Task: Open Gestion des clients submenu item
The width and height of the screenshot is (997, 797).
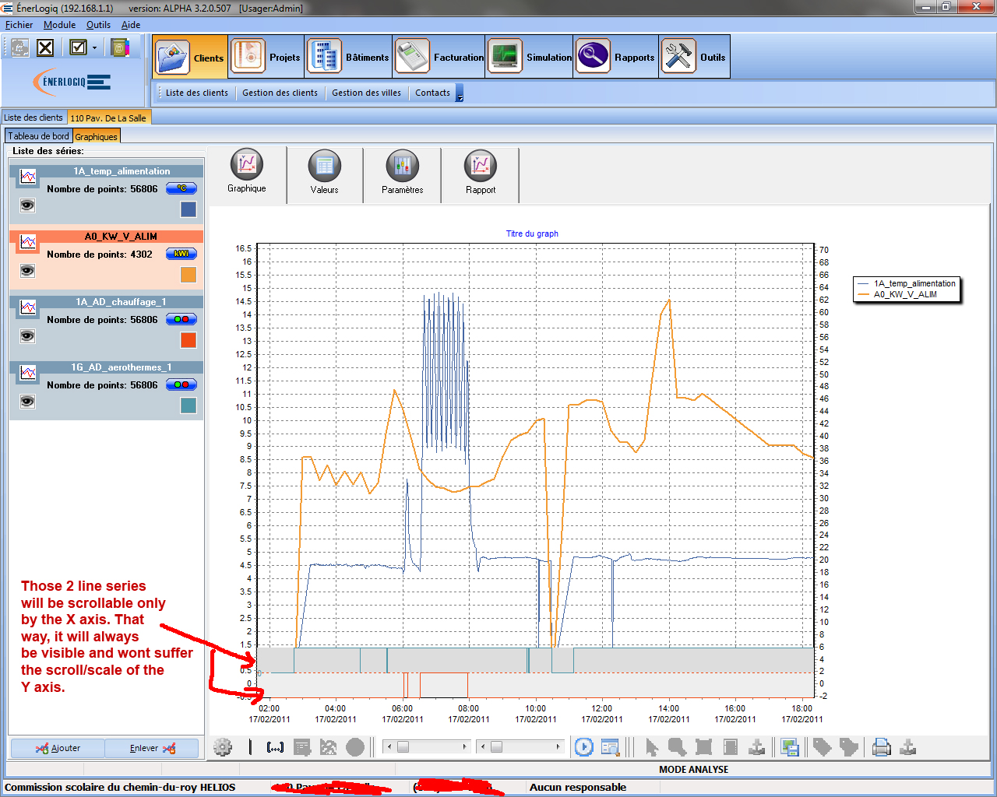Action: [280, 93]
